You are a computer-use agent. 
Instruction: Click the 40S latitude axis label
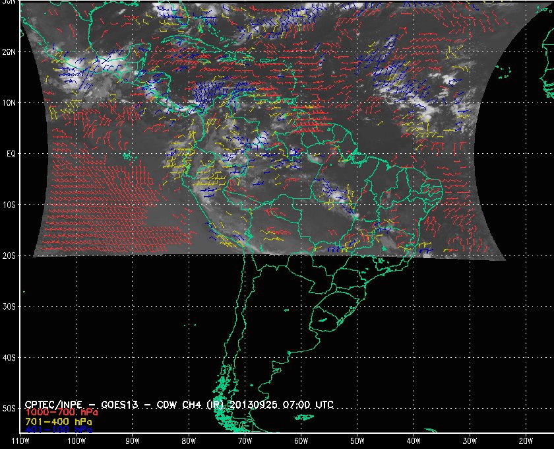click(8, 357)
